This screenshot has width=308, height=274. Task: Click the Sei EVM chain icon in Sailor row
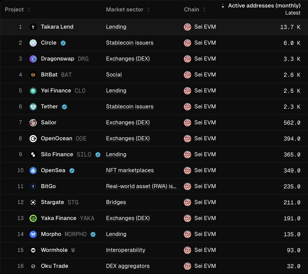pyautogui.click(x=187, y=123)
